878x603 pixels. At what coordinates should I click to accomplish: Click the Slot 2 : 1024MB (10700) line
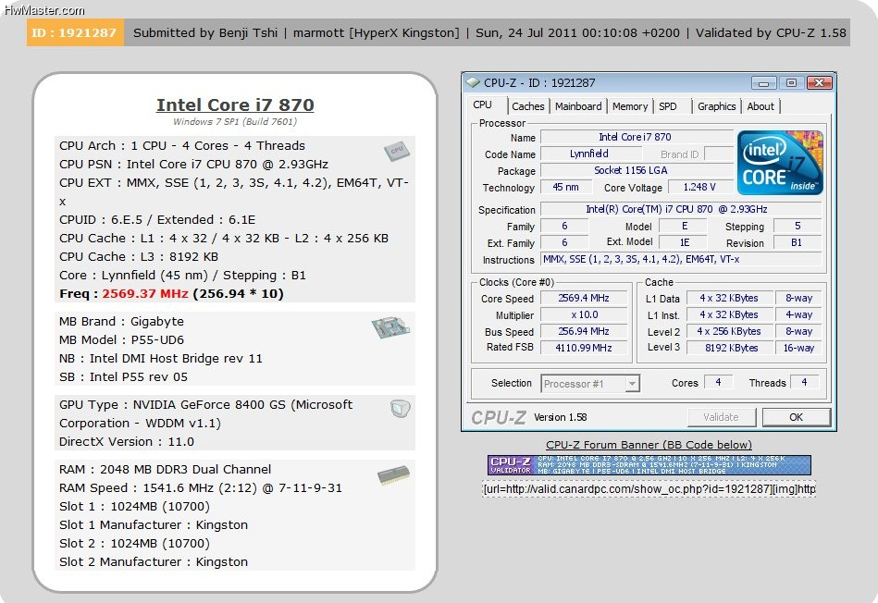[134, 543]
